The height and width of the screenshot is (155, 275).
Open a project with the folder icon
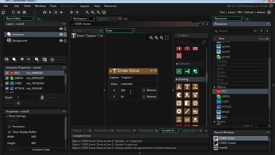[x=19, y=12]
